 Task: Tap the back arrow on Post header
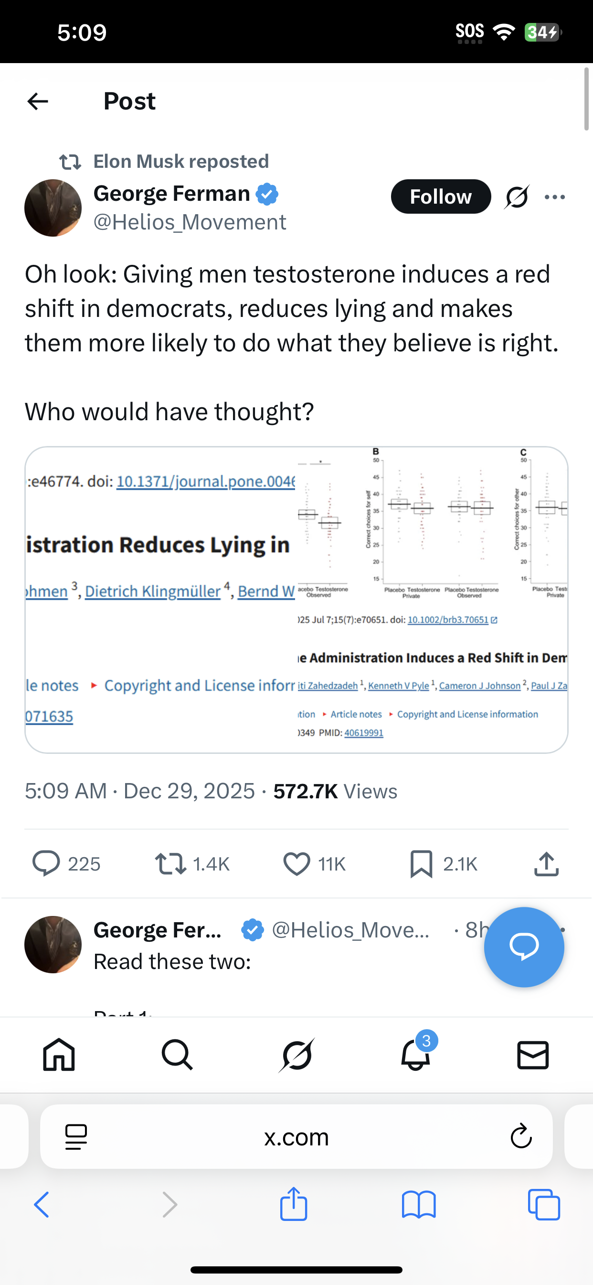(38, 101)
